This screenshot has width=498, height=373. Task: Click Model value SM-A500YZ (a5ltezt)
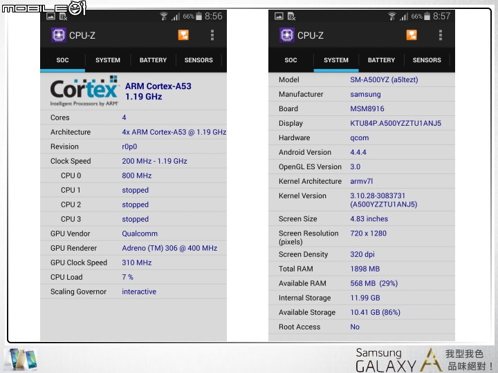pos(384,80)
